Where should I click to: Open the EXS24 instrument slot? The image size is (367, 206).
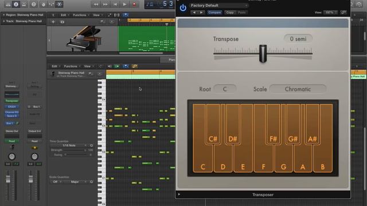pyautogui.click(x=11, y=107)
